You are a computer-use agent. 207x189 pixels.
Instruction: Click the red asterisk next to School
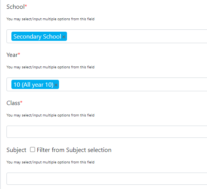(26, 6)
